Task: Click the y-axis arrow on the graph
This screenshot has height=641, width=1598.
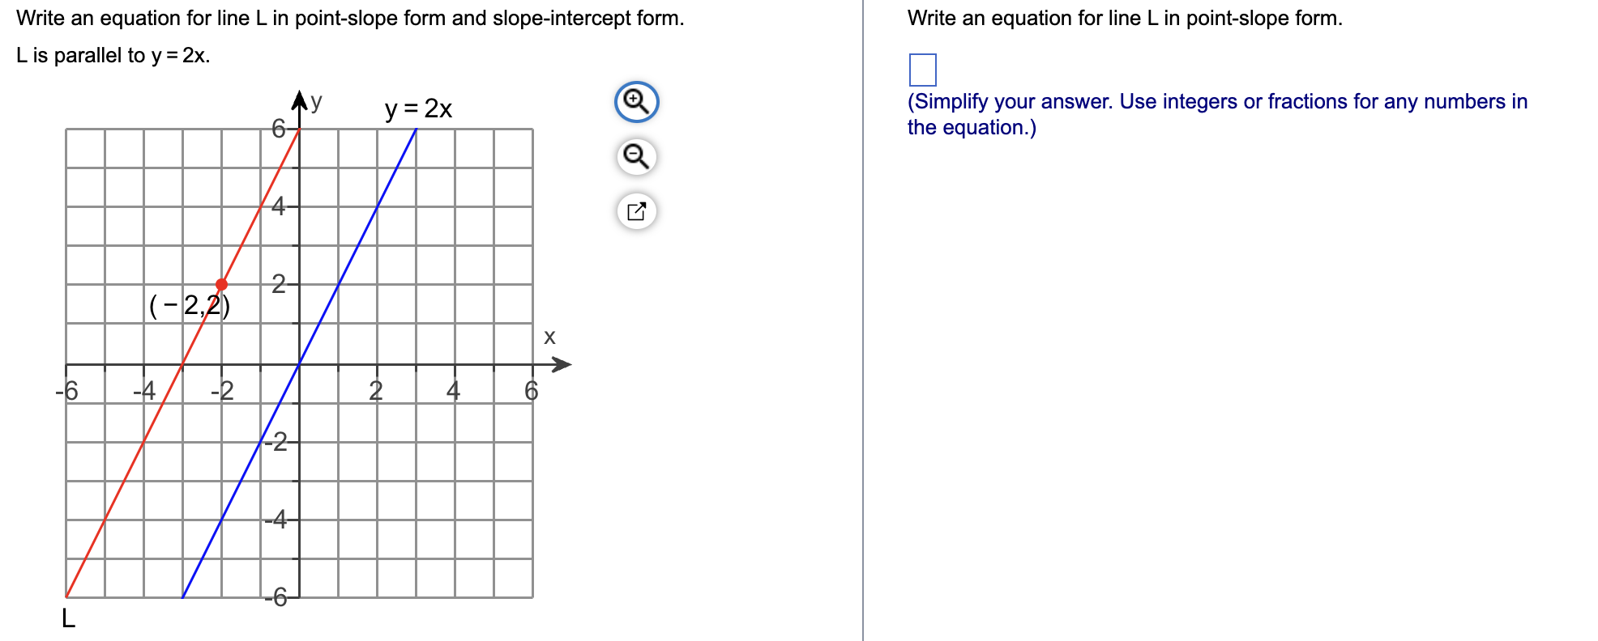Action: point(301,99)
